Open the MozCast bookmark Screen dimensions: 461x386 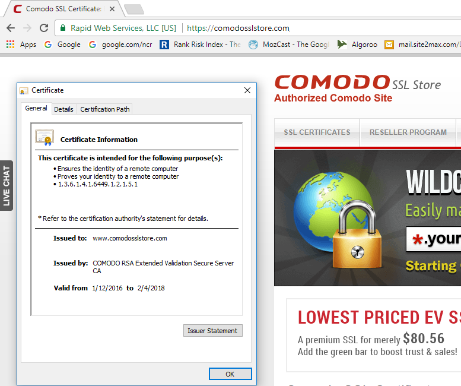[x=288, y=45]
